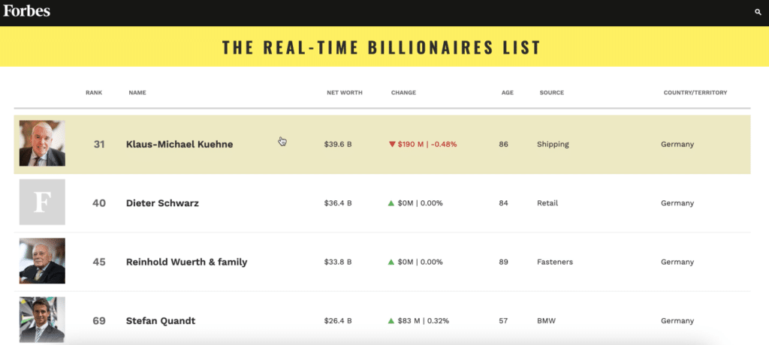Open Dieter Schwarz profile link
The height and width of the screenshot is (345, 769).
162,203
